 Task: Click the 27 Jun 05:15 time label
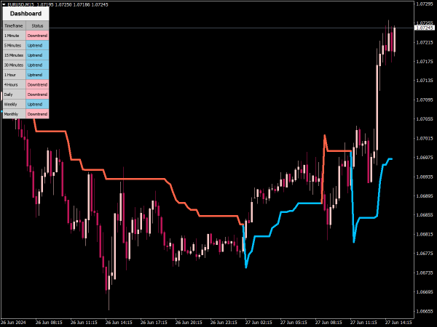coord(294,323)
